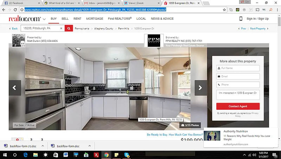Open the notification center icon
Viewport: 281px width, 159px height.
pyautogui.click(x=275, y=155)
